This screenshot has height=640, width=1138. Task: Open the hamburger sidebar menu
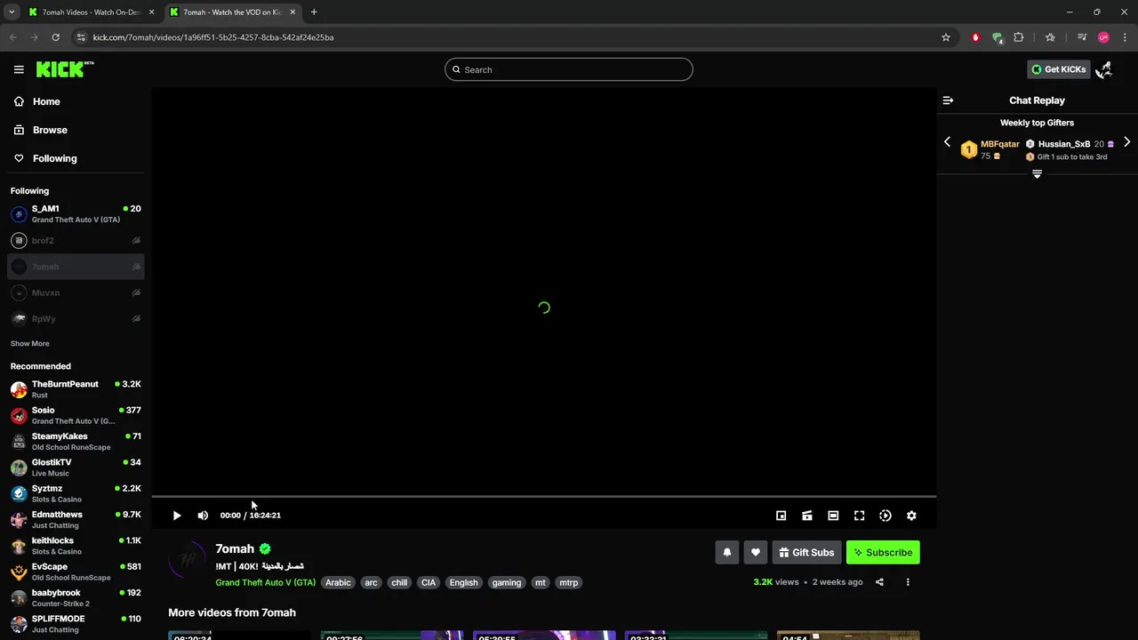pos(19,69)
